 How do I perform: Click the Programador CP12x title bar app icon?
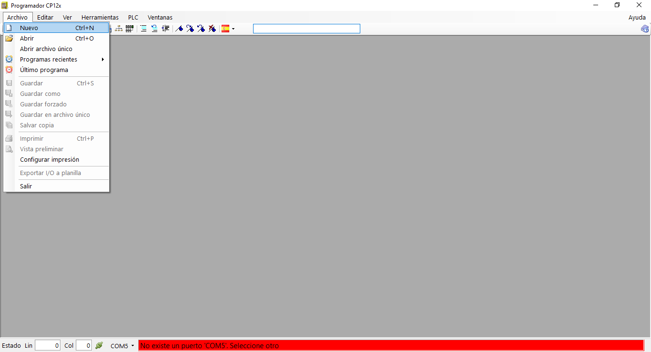(x=5, y=5)
